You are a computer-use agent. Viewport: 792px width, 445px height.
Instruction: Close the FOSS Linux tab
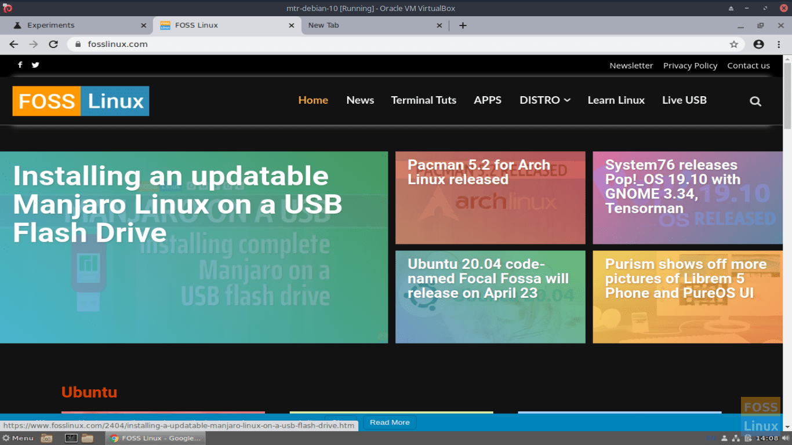pyautogui.click(x=292, y=25)
